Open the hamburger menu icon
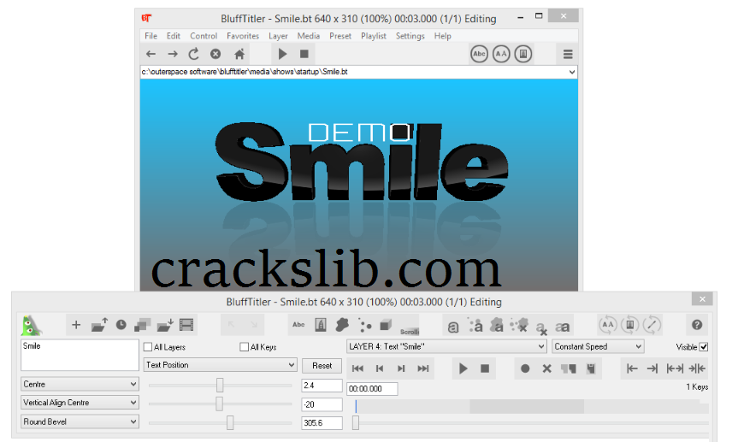Screen dimensions: 732x442 [568, 55]
